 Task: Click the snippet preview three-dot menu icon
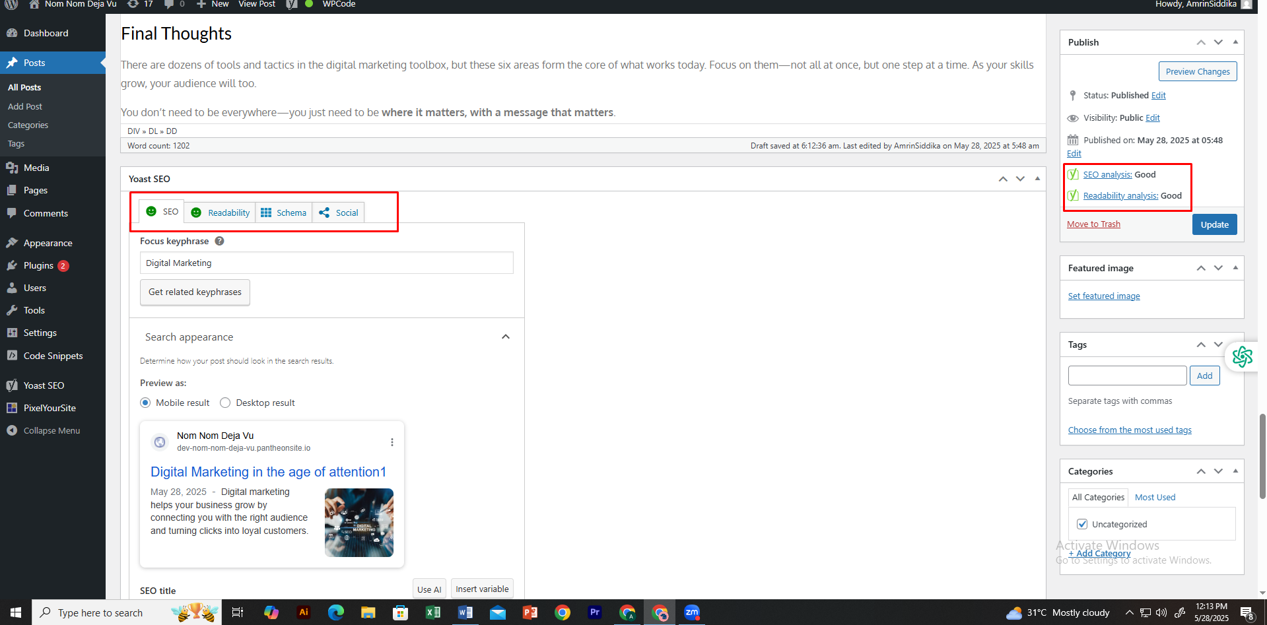(392, 442)
